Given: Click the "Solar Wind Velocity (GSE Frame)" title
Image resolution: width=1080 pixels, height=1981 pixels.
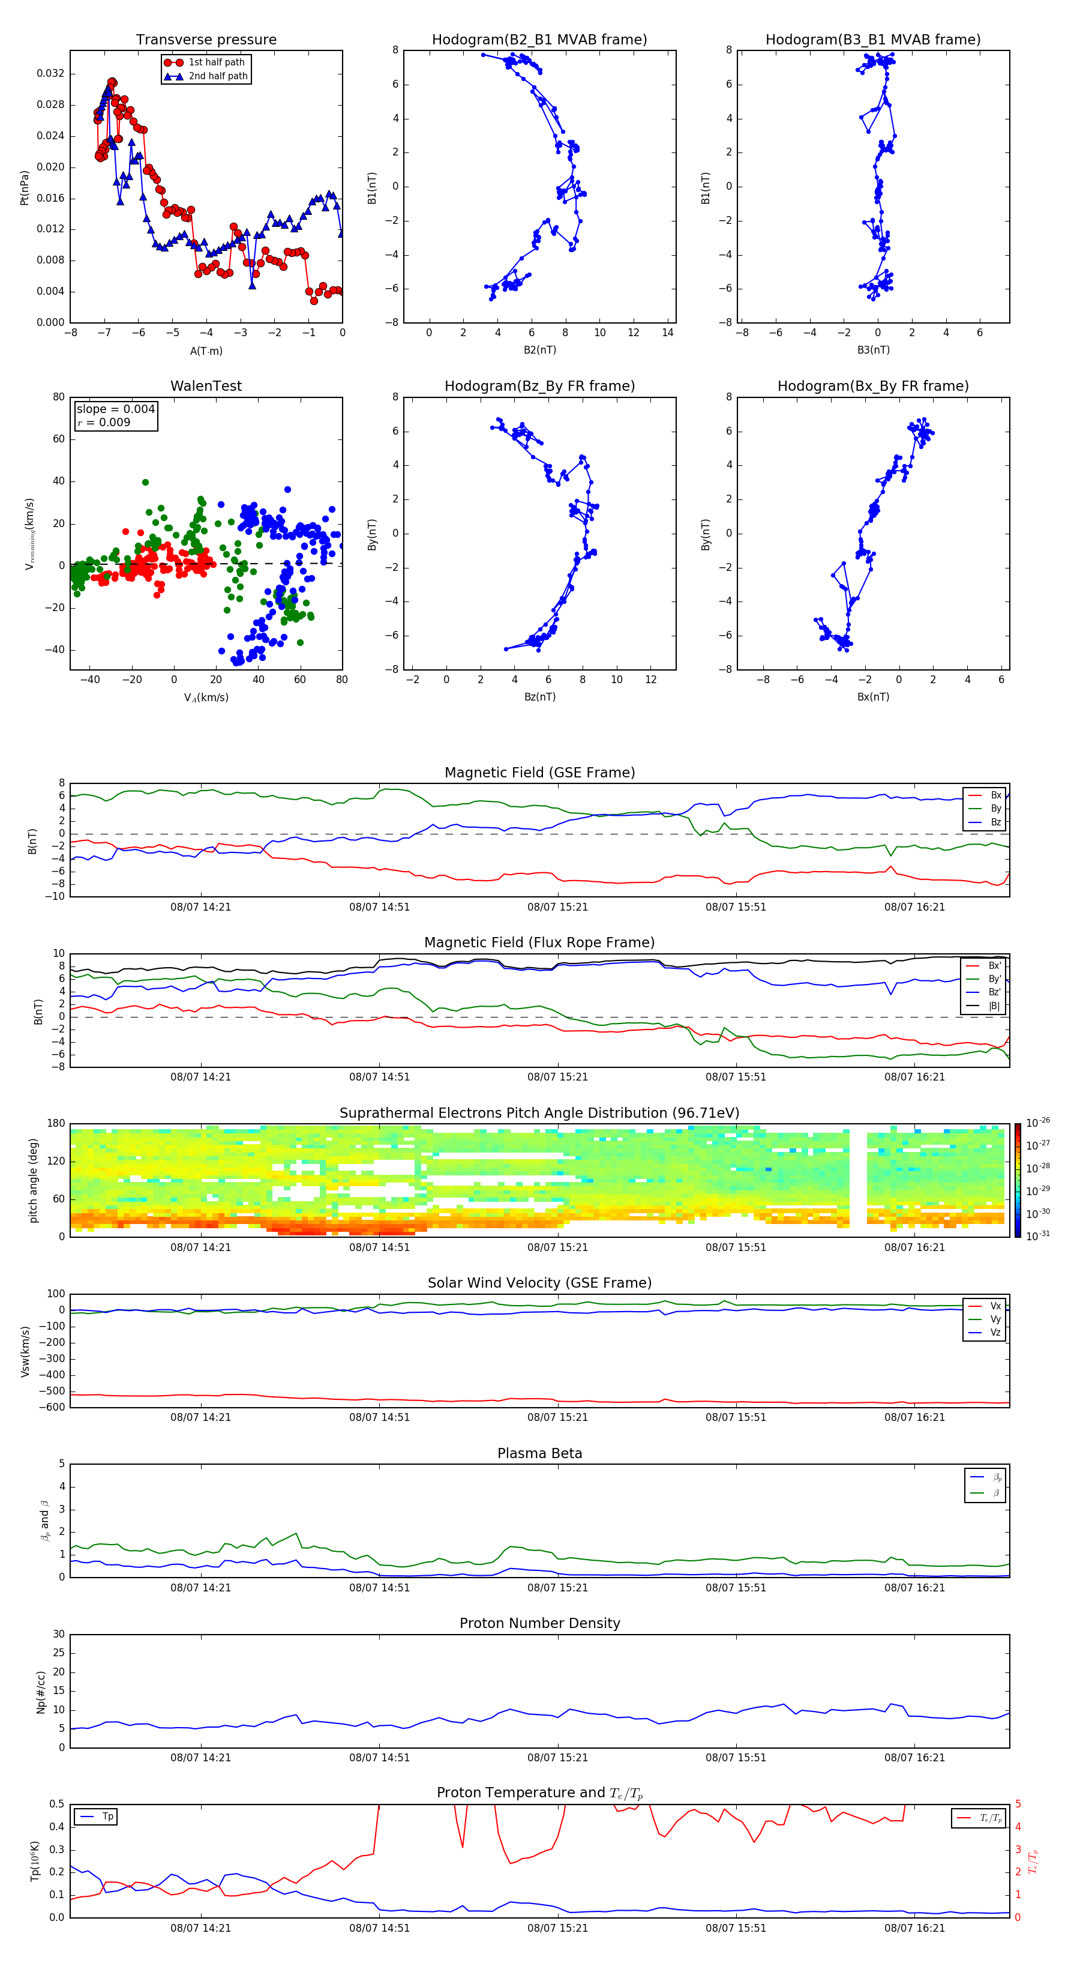Looking at the screenshot, I should pyautogui.click(x=539, y=1283).
